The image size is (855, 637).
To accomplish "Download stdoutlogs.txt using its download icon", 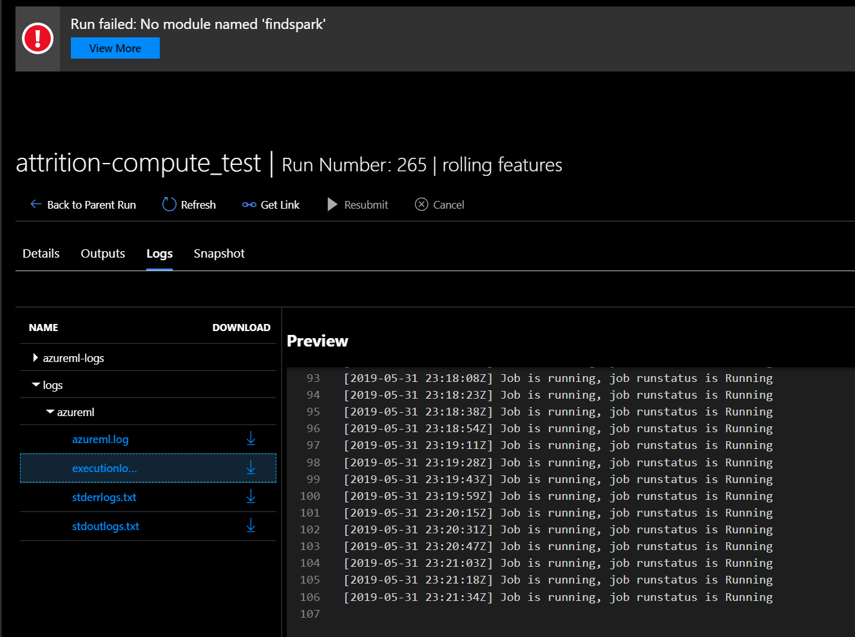I will pos(251,526).
